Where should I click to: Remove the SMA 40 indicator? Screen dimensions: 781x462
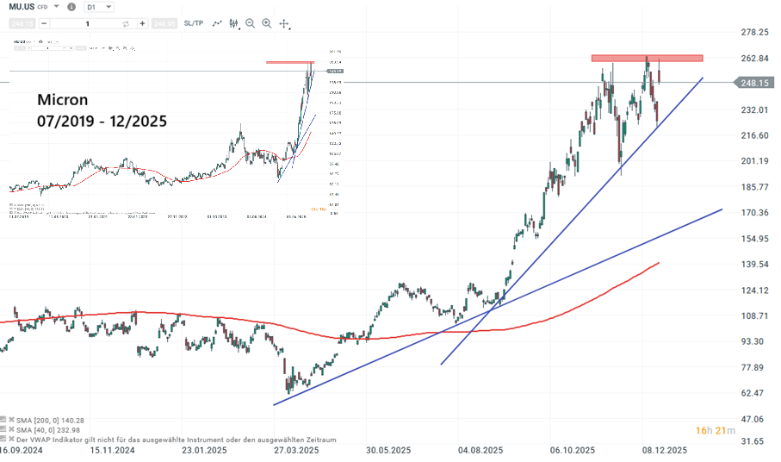pos(13,428)
